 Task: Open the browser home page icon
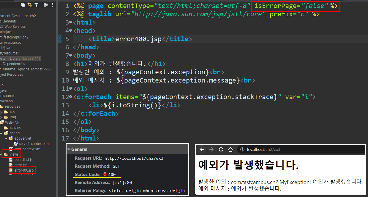(230, 149)
